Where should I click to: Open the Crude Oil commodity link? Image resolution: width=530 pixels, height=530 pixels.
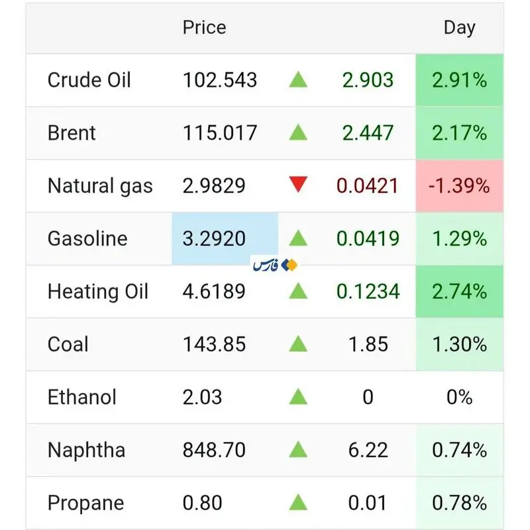(89, 80)
